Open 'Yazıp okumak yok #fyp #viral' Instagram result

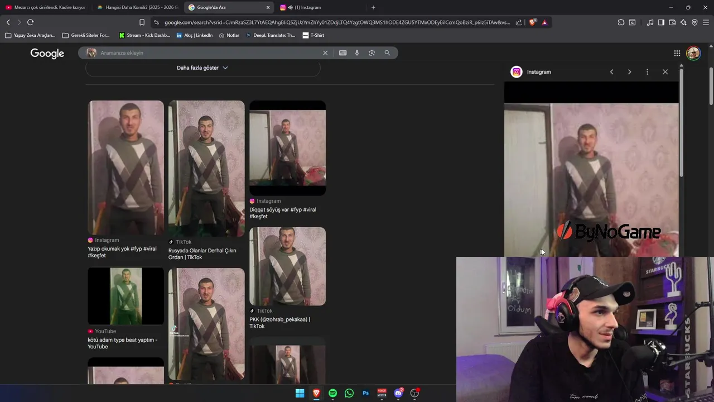[122, 252]
